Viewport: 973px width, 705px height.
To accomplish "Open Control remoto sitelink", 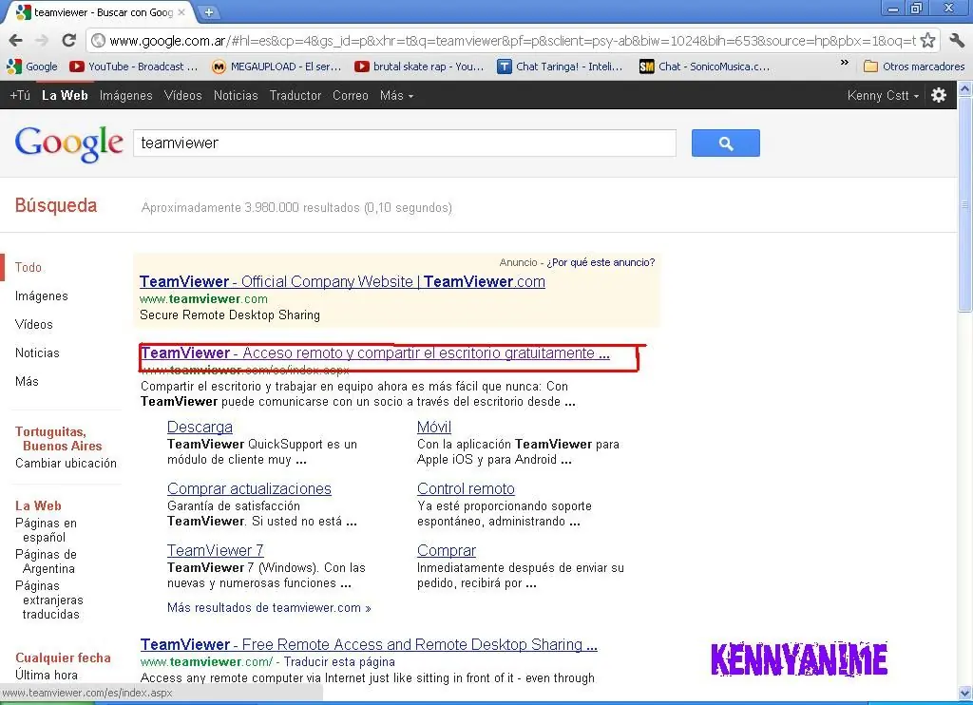I will pos(466,488).
